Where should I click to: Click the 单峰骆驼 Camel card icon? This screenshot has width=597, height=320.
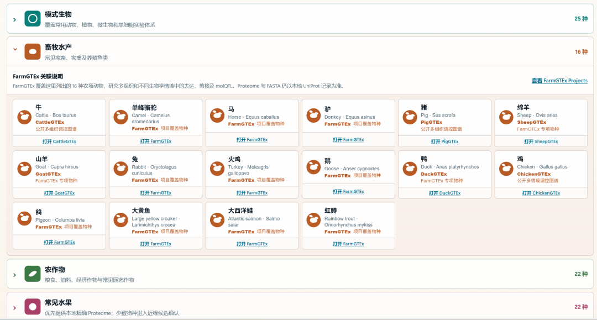pos(121,117)
